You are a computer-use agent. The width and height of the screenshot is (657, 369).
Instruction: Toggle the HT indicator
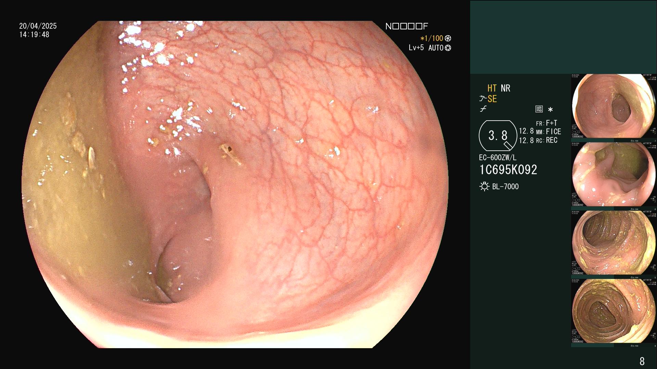pyautogui.click(x=492, y=88)
